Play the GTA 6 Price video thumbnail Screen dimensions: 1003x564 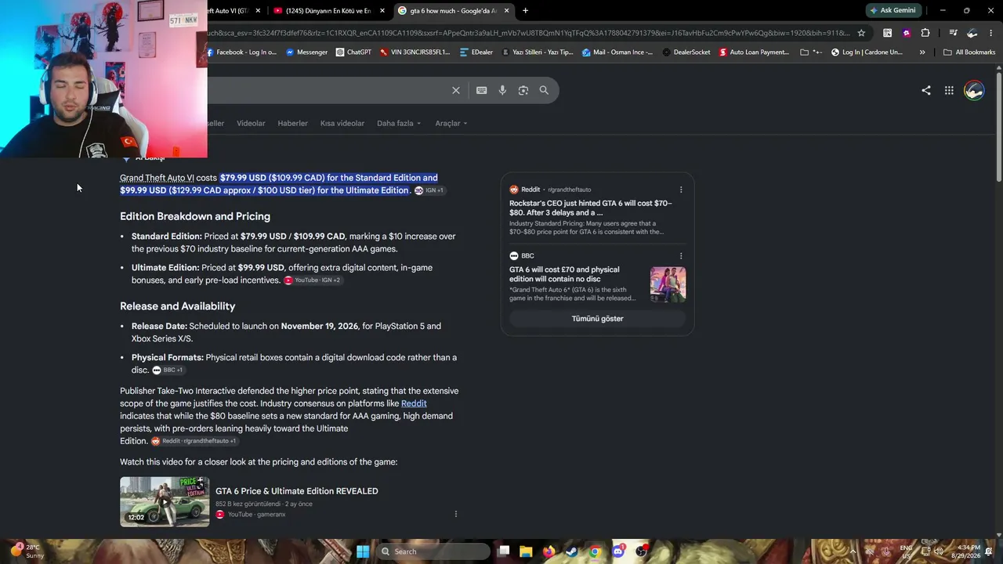tap(165, 501)
